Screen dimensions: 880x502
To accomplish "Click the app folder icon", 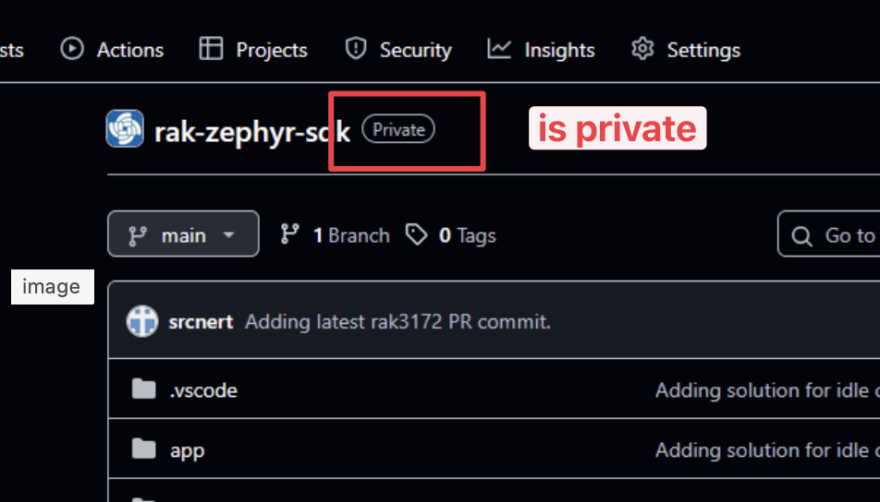I will click(x=143, y=449).
